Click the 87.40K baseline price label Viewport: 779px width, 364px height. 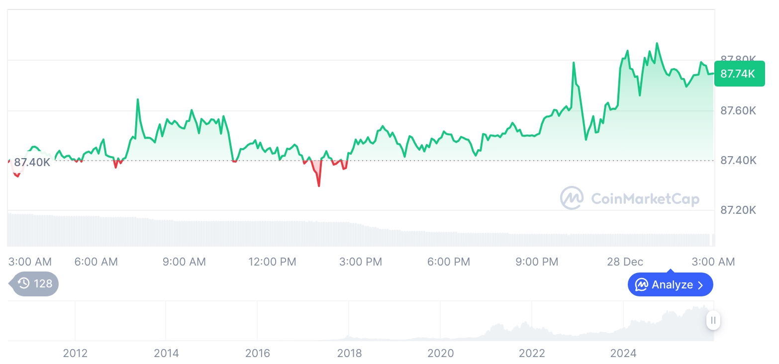[x=32, y=162]
